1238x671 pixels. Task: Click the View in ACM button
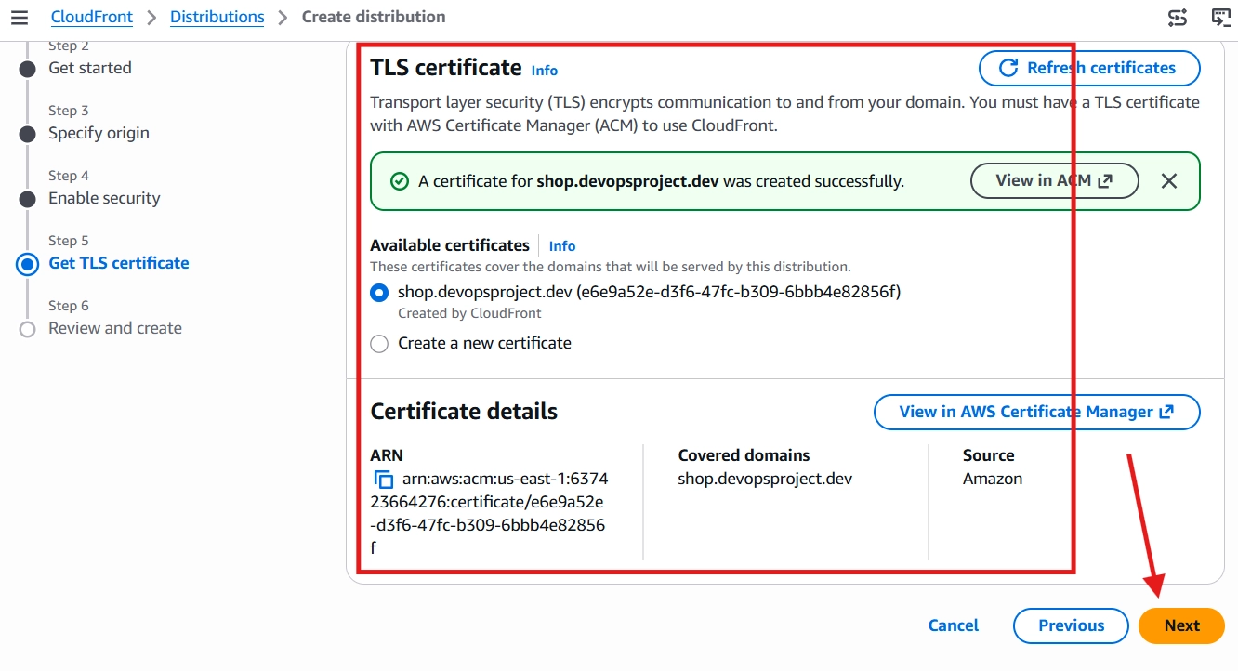click(x=1055, y=181)
